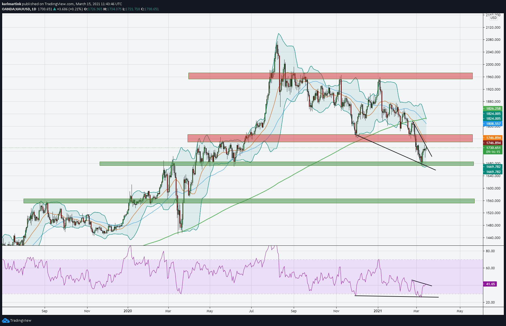Click the Jul label on time axis
Image resolution: width=506 pixels, height=326 pixels.
pyautogui.click(x=252, y=311)
